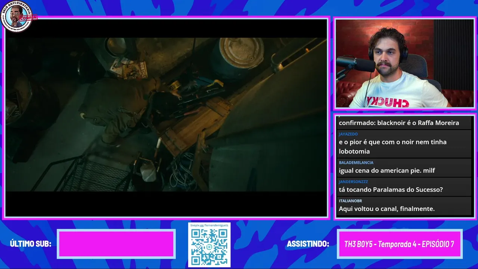Click the pink last subscriber box
The height and width of the screenshot is (269, 478).
pos(116,244)
